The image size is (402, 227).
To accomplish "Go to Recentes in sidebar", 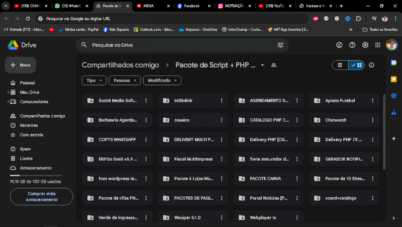I will tap(29, 125).
